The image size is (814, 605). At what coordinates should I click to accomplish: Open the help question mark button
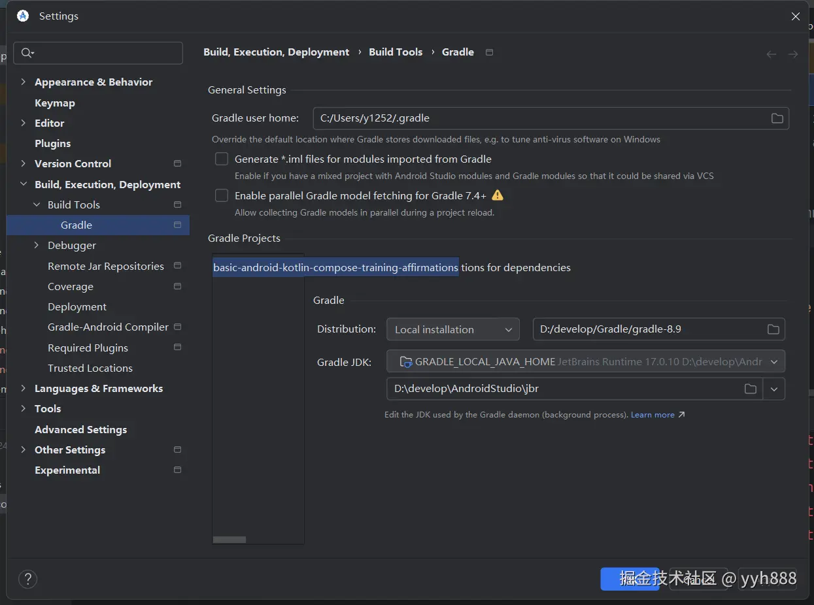tap(28, 579)
